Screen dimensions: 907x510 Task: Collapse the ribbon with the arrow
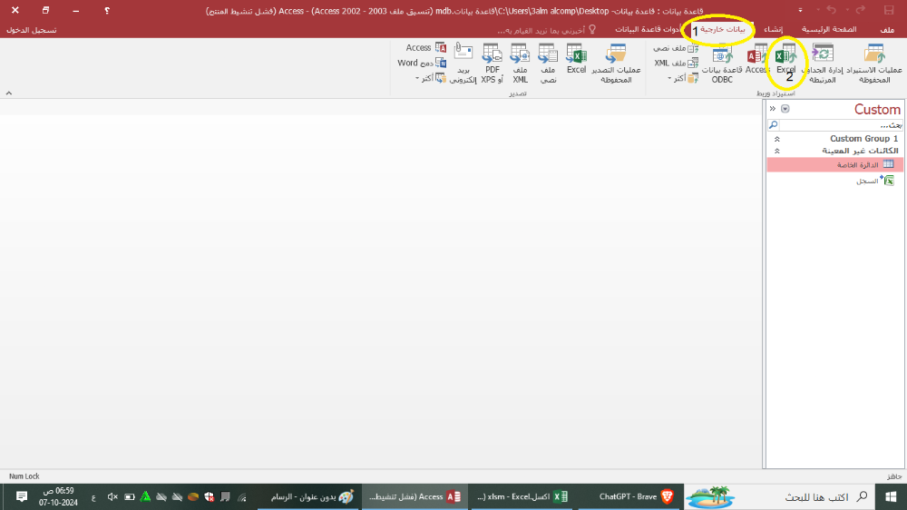coord(9,93)
